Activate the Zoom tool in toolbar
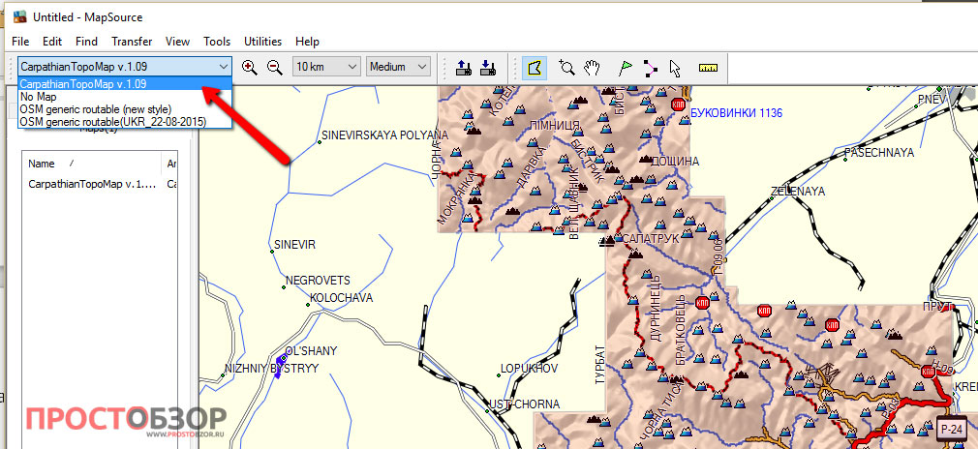 (567, 67)
